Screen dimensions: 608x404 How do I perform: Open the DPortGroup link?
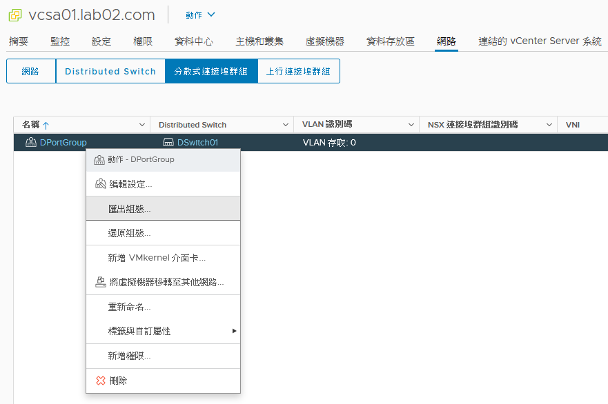point(63,143)
